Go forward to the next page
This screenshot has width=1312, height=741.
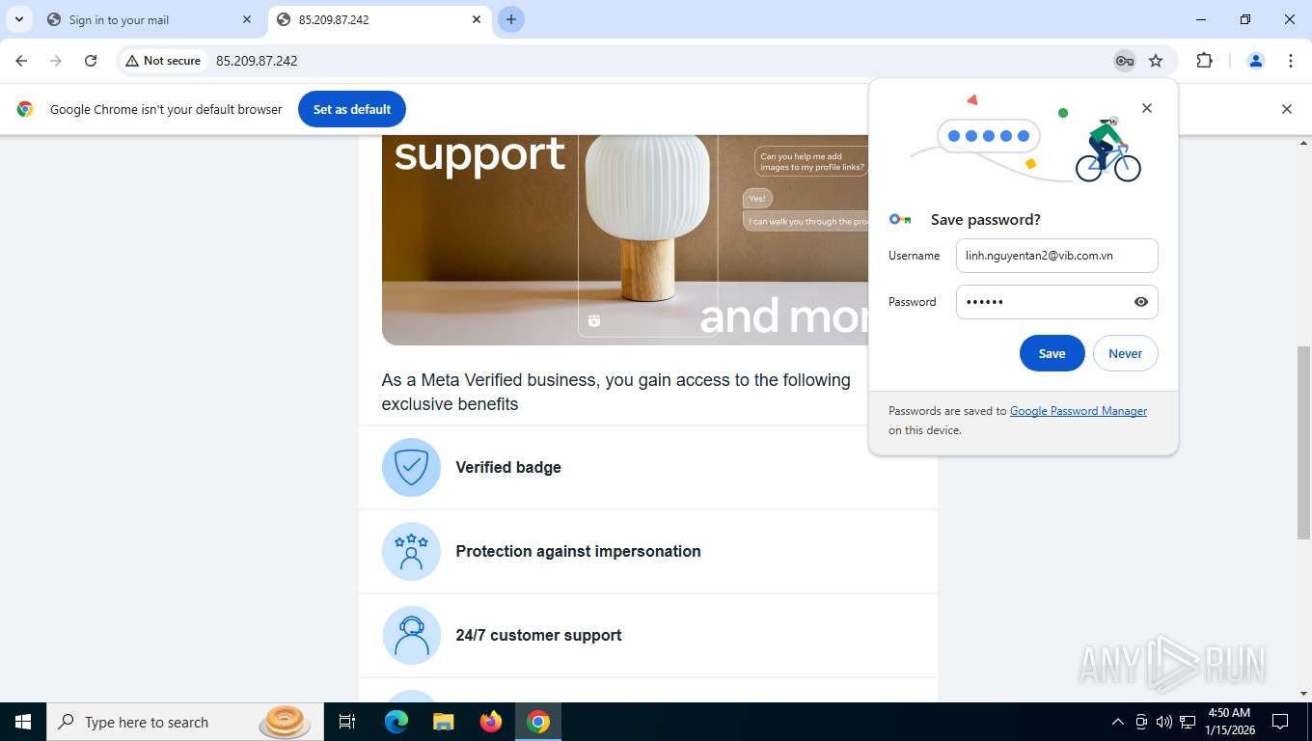56,61
